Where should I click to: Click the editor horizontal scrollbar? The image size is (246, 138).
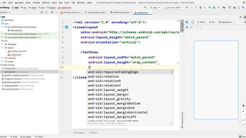100,130
